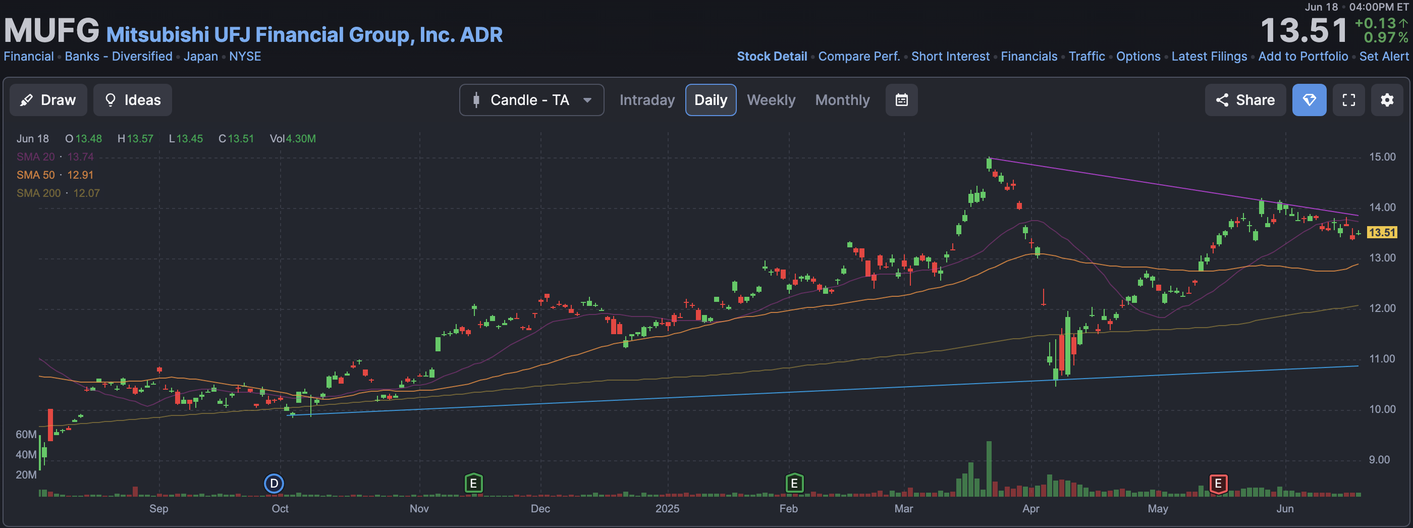Viewport: 1413px width, 528px height.
Task: Open chart settings gear
Action: point(1387,100)
